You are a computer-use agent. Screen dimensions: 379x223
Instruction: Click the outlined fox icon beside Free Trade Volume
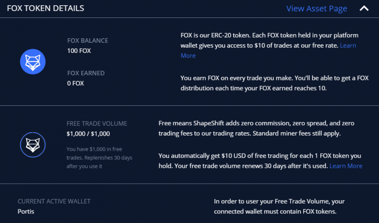(32, 145)
